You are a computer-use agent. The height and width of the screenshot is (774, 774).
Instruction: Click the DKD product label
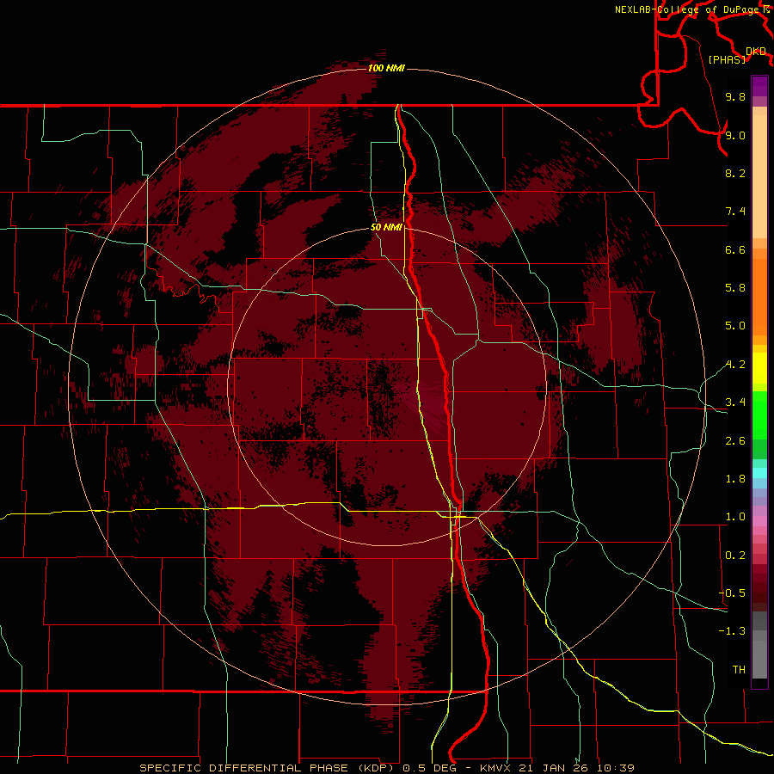756,52
